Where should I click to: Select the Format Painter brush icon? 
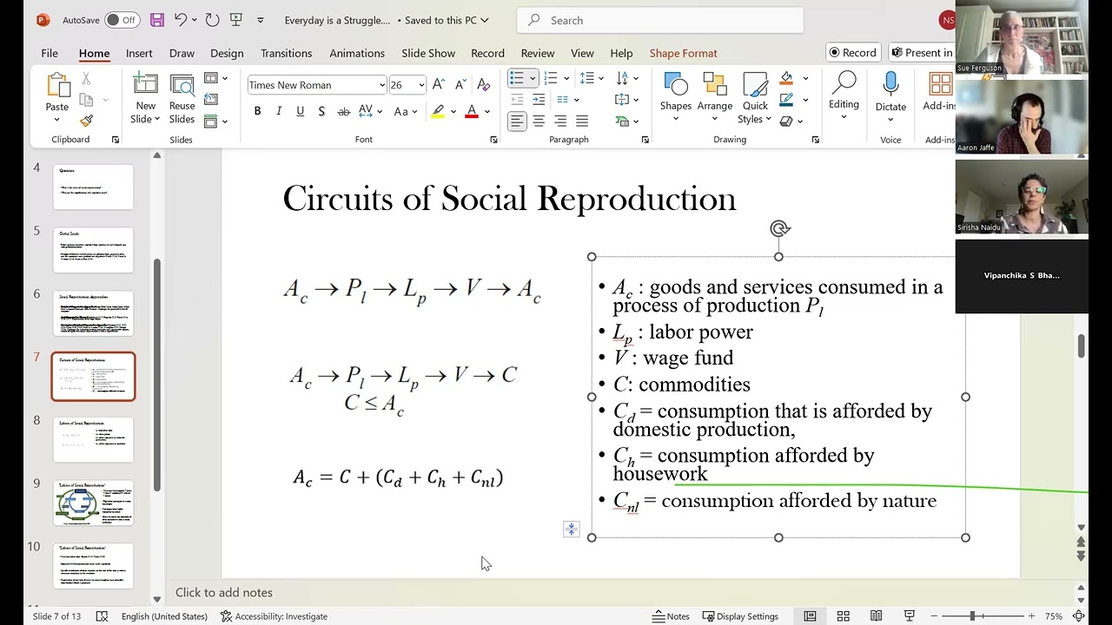pos(86,122)
